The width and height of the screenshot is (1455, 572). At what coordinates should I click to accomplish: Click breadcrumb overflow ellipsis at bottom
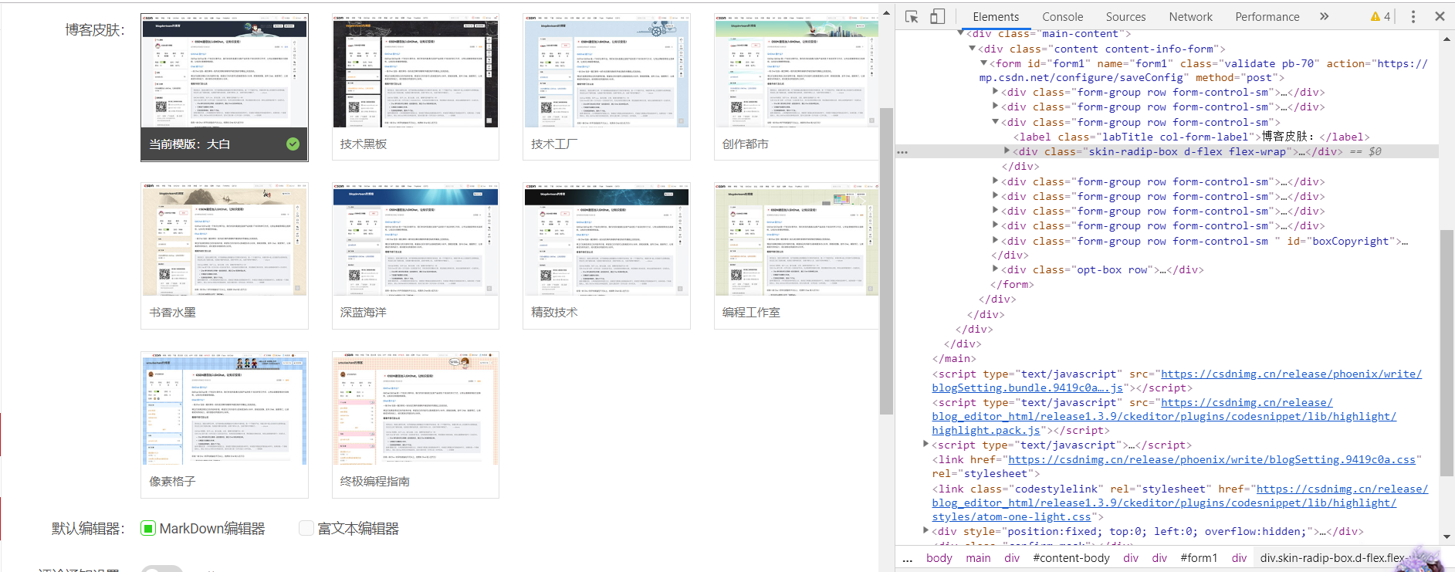(x=907, y=558)
